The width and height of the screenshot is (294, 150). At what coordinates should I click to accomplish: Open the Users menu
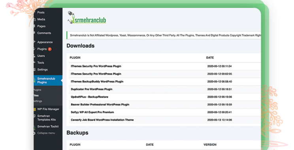[41, 56]
